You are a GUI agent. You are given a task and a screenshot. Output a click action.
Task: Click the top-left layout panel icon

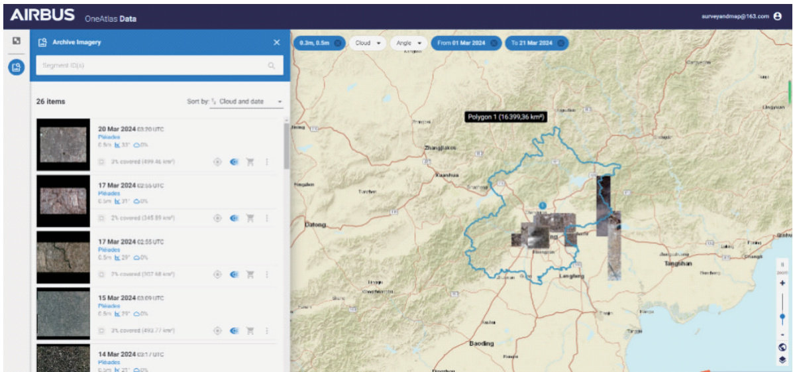17,41
